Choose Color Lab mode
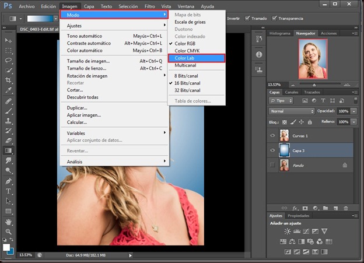364x263 pixels. [197, 58]
